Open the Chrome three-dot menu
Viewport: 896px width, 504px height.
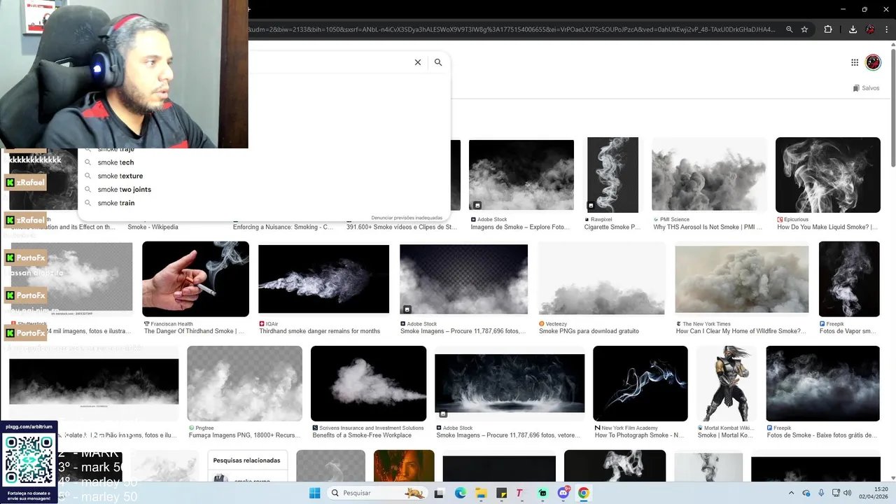(x=888, y=29)
